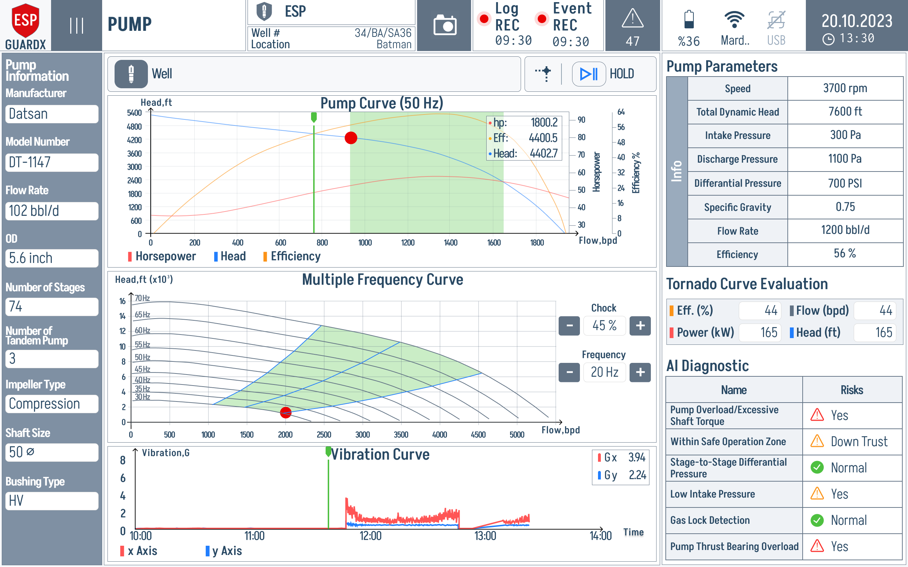This screenshot has height=567, width=908.
Task: Click the HOLD label
Action: pyautogui.click(x=622, y=74)
